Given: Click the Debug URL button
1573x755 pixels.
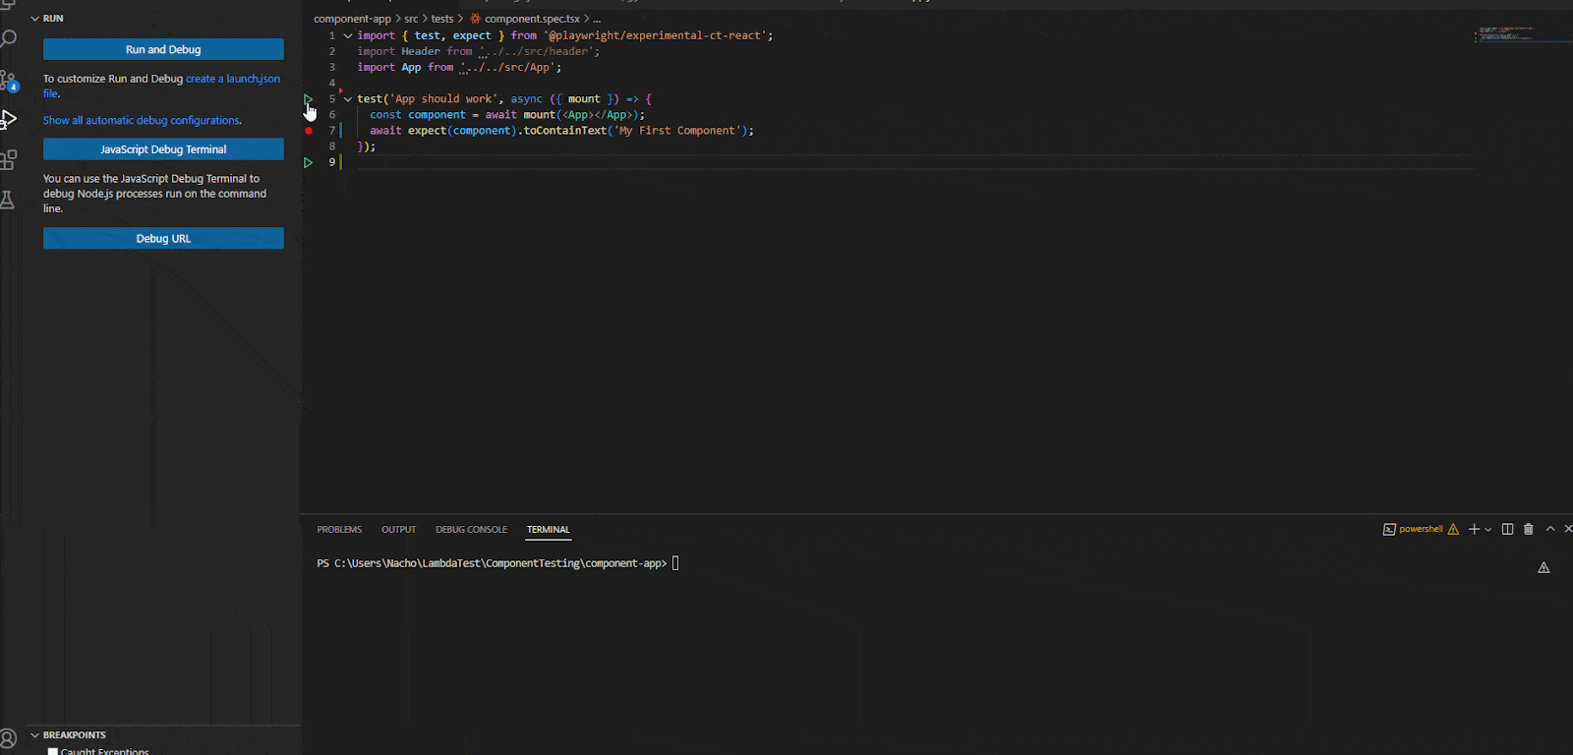Looking at the screenshot, I should (x=163, y=238).
